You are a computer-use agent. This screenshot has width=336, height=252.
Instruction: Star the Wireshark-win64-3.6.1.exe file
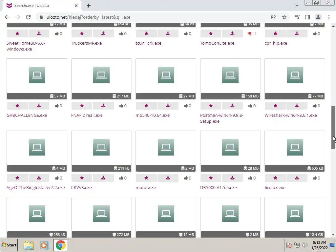point(275,106)
